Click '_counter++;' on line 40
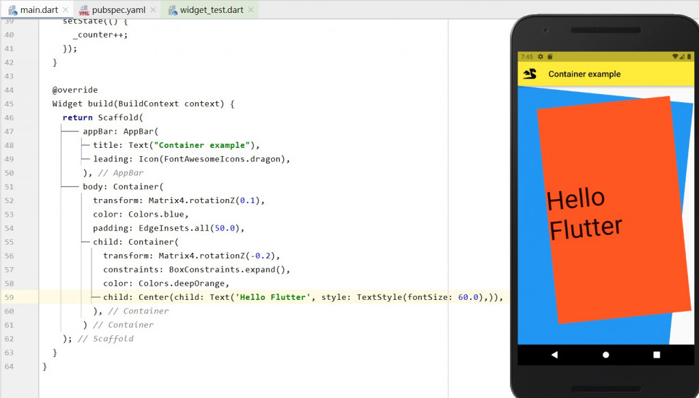 pyautogui.click(x=100, y=35)
